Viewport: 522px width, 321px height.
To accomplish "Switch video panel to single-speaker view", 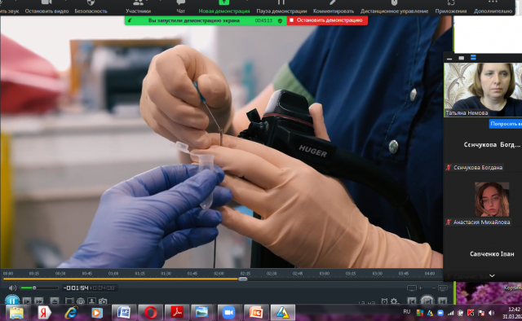I will [461, 58].
